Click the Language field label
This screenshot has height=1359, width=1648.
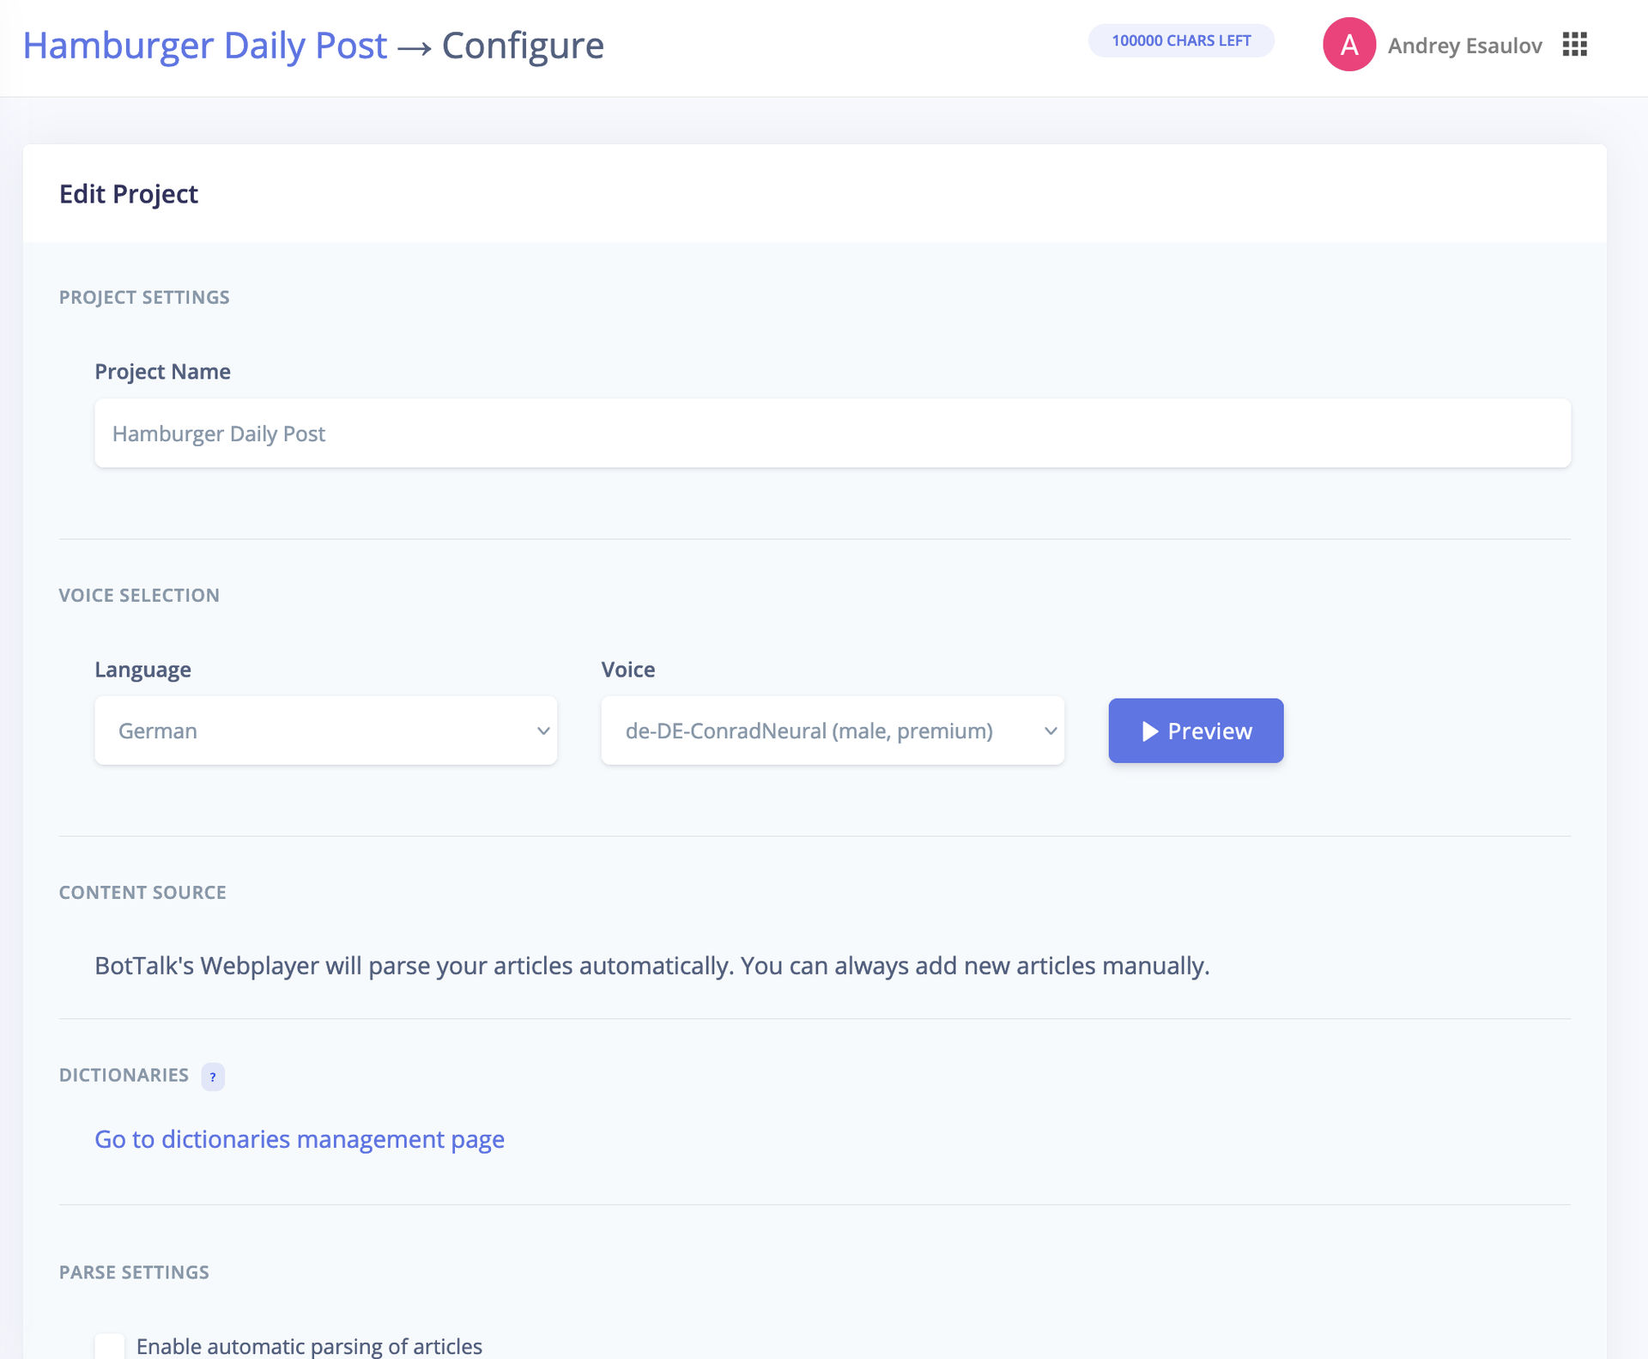coord(142,670)
